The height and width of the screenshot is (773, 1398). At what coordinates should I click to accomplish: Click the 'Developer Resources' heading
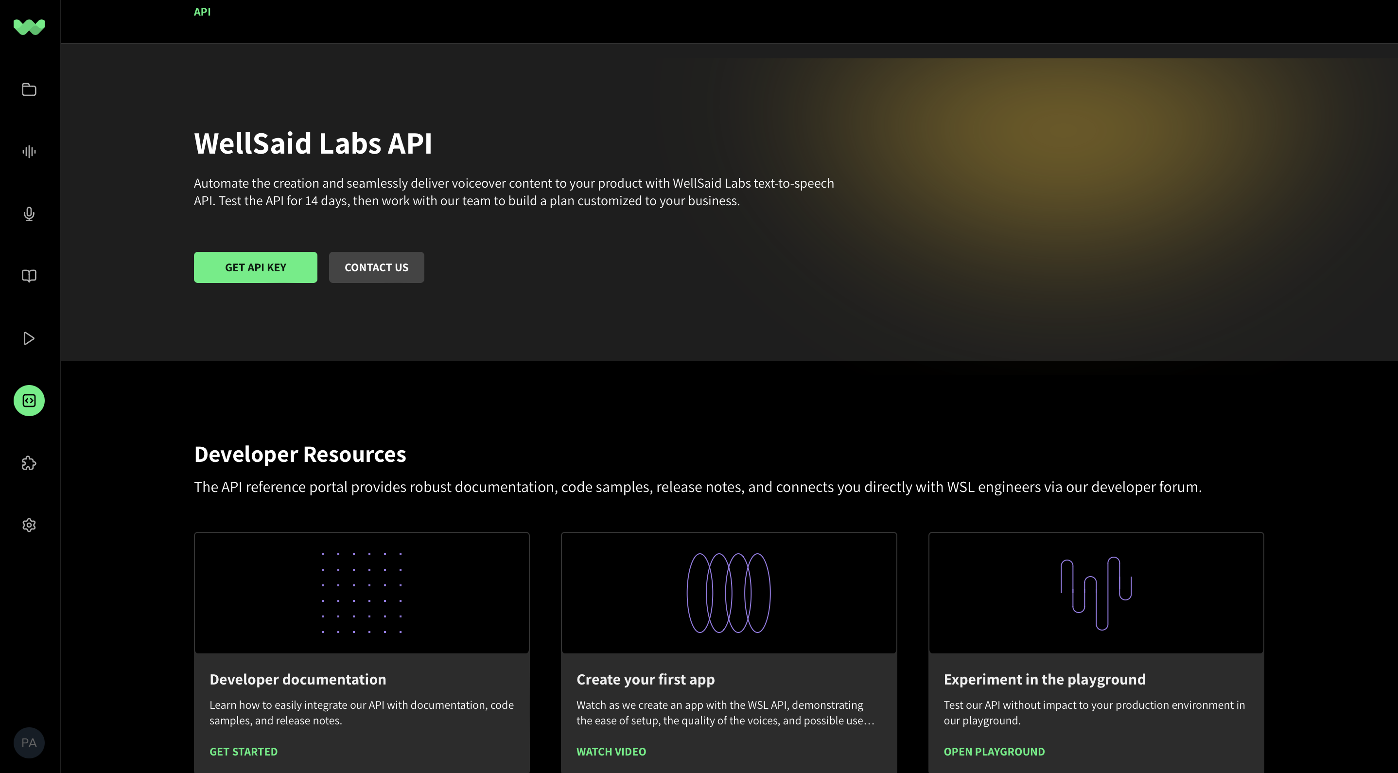(x=300, y=454)
